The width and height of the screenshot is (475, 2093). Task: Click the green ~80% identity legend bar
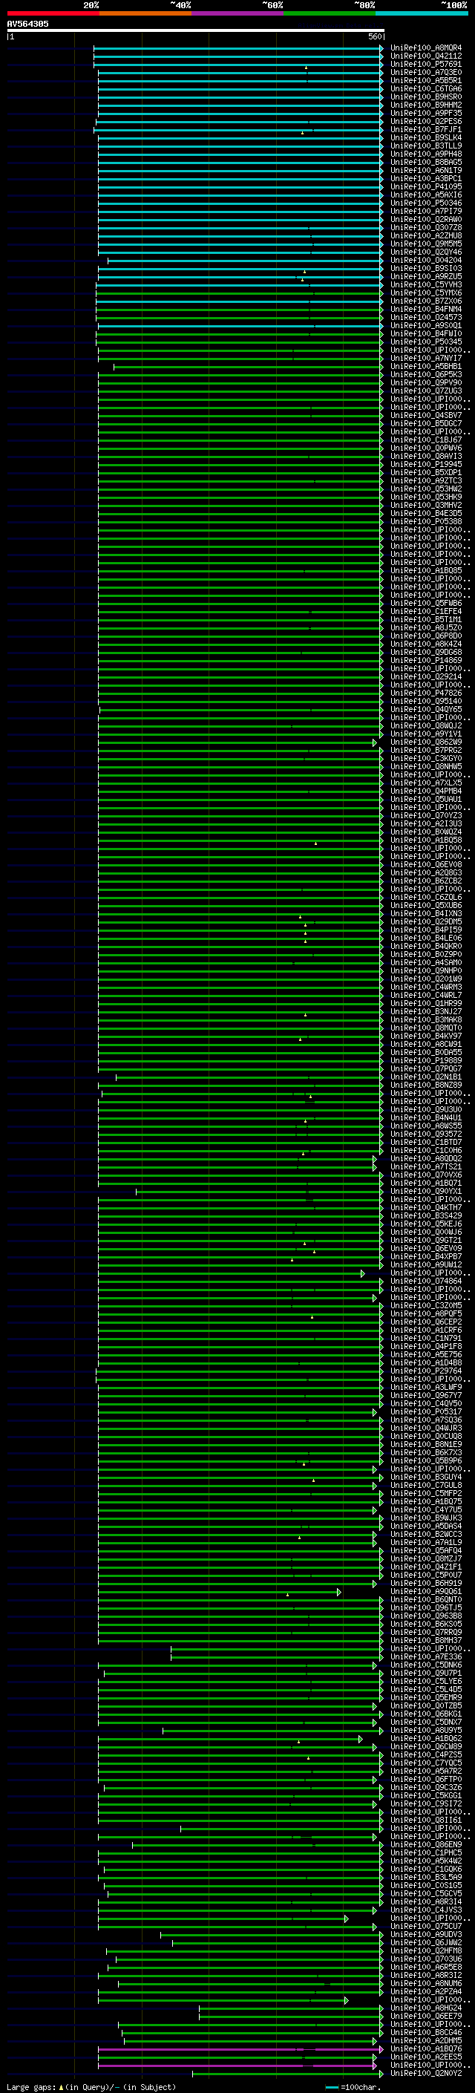click(x=330, y=13)
